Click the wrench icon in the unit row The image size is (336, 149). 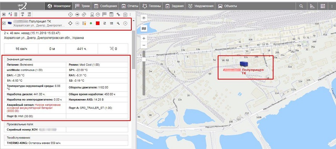click(x=118, y=23)
